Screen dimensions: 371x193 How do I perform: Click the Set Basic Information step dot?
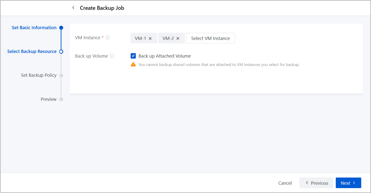61,28
